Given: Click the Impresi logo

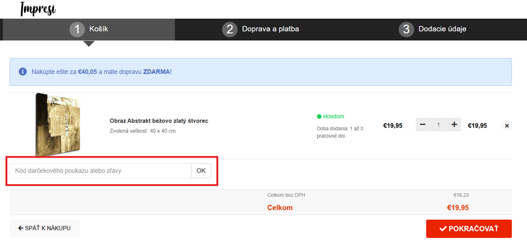Looking at the screenshot, I should pyautogui.click(x=37, y=9).
